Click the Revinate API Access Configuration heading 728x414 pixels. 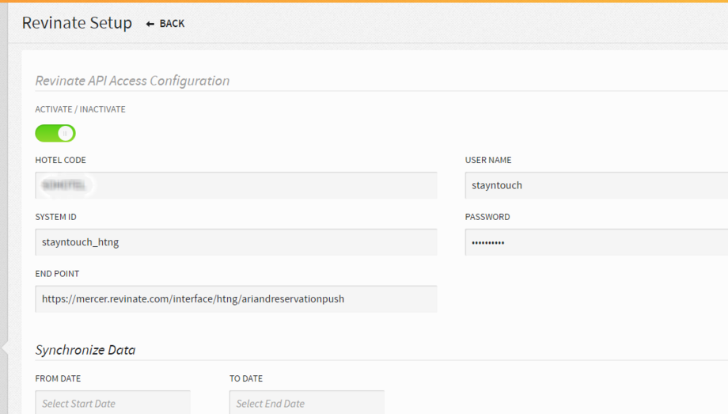(x=132, y=81)
